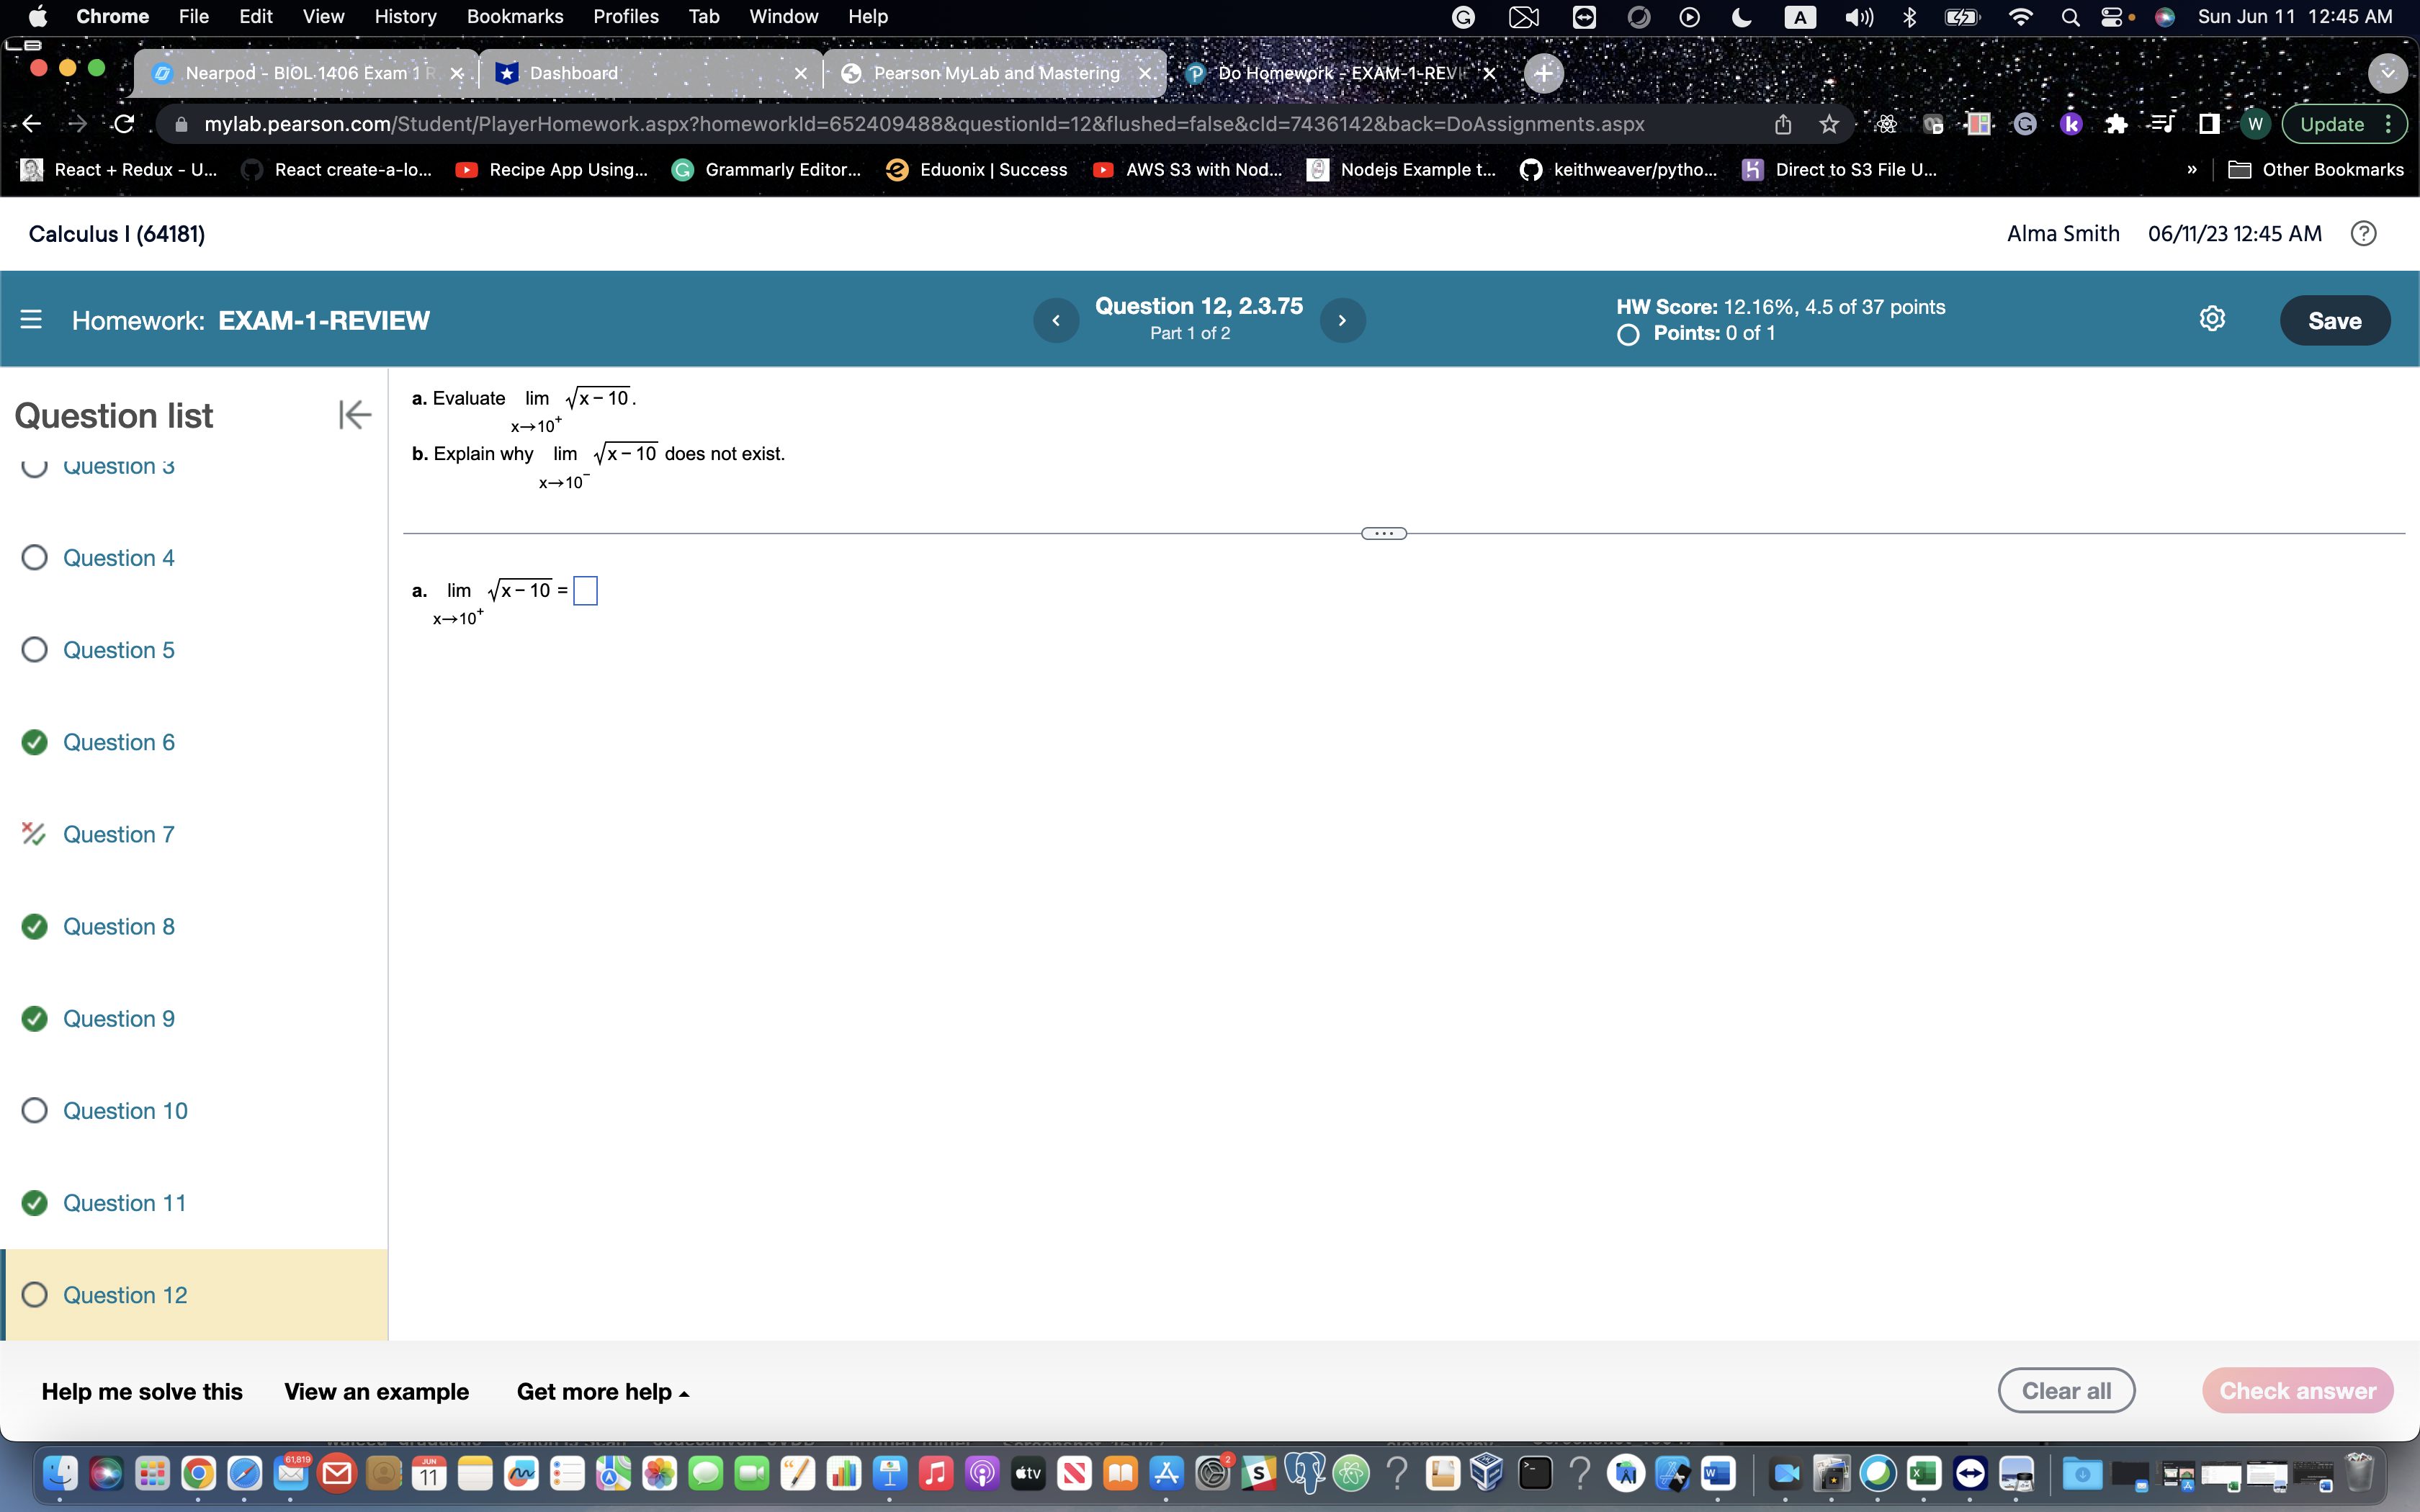Bookmark the page using the star icon
Viewport: 2420px width, 1512px height.
(x=1829, y=123)
